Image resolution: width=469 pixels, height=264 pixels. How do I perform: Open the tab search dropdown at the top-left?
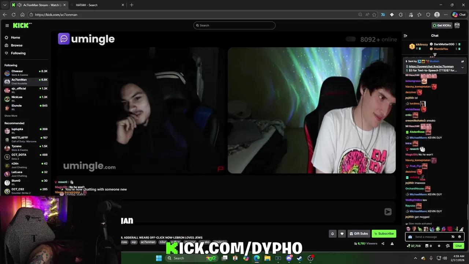coord(4,5)
